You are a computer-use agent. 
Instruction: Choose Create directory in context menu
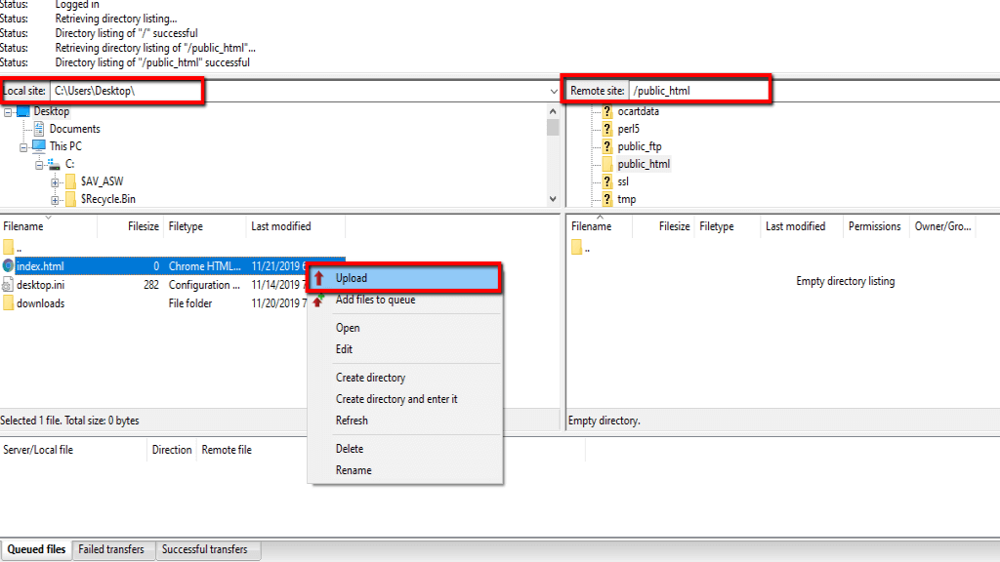coord(405,378)
